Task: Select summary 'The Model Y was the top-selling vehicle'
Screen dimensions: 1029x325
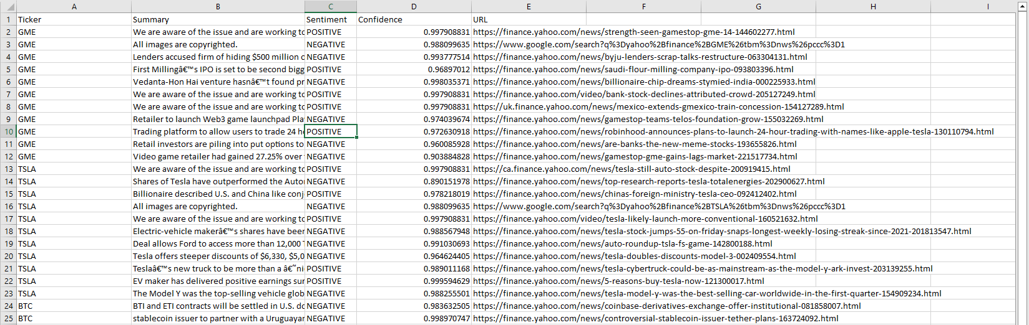Action: [x=218, y=293]
